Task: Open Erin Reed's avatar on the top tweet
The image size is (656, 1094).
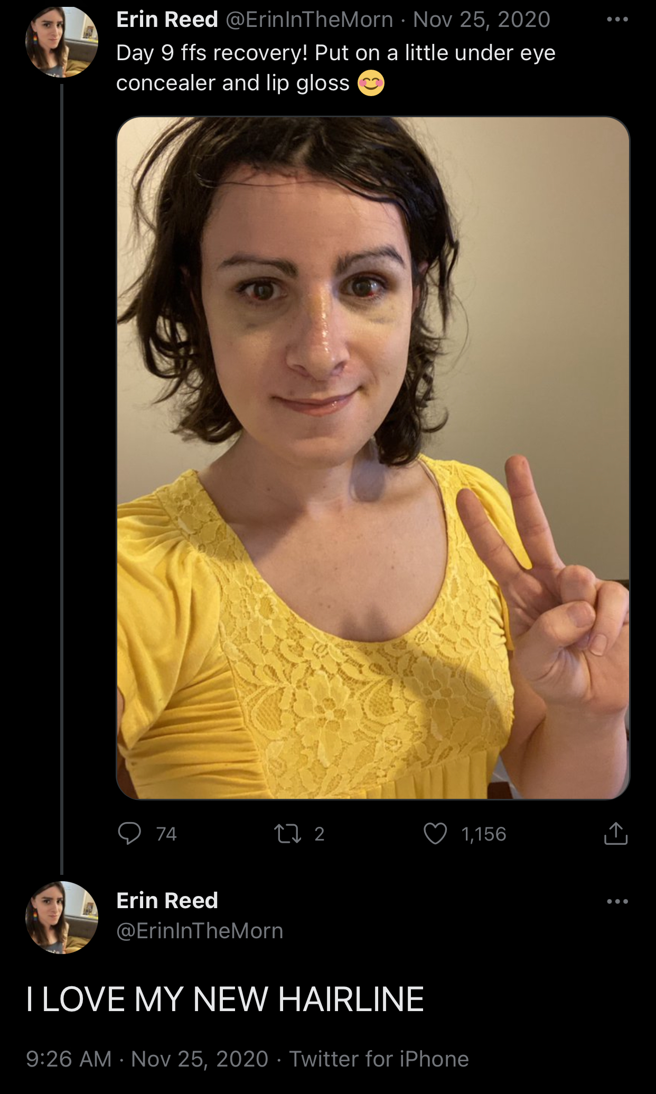Action: pyautogui.click(x=62, y=42)
